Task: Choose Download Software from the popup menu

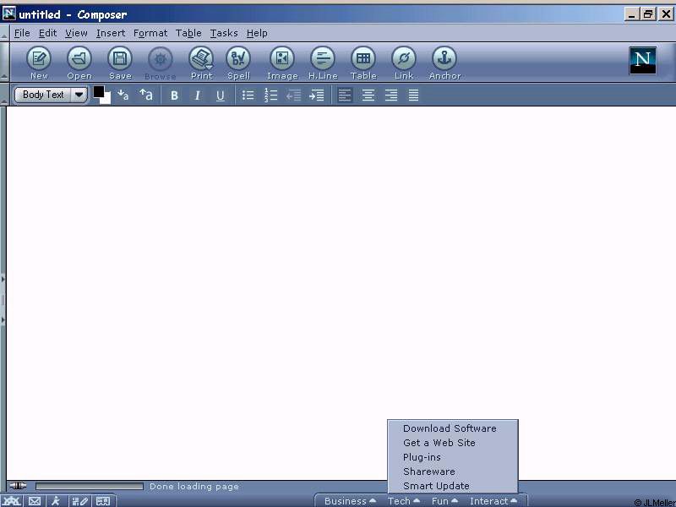Action: (x=453, y=428)
